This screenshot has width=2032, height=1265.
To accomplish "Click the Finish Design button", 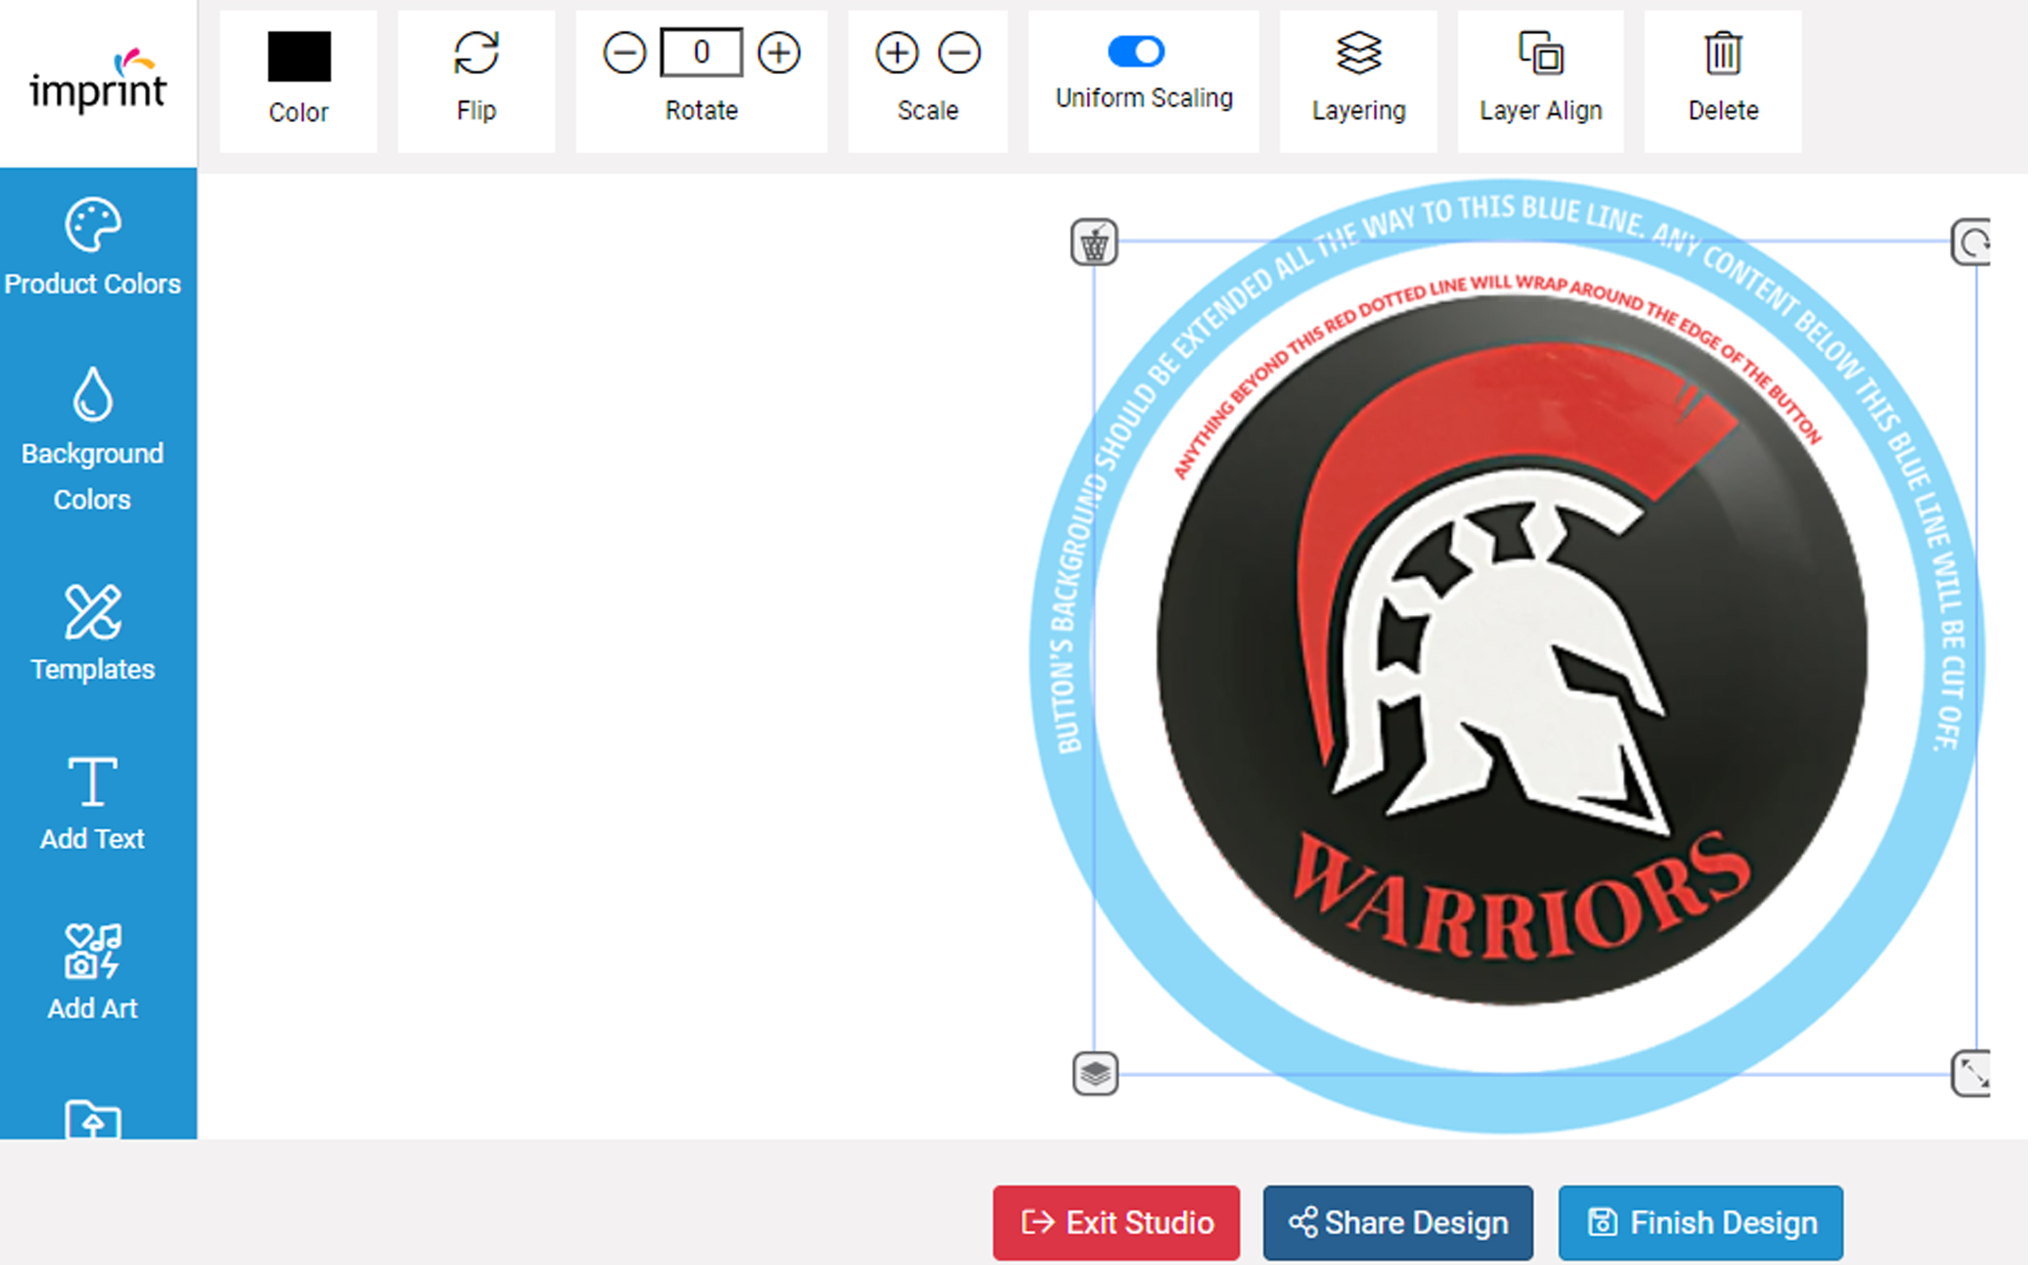I will (1701, 1222).
